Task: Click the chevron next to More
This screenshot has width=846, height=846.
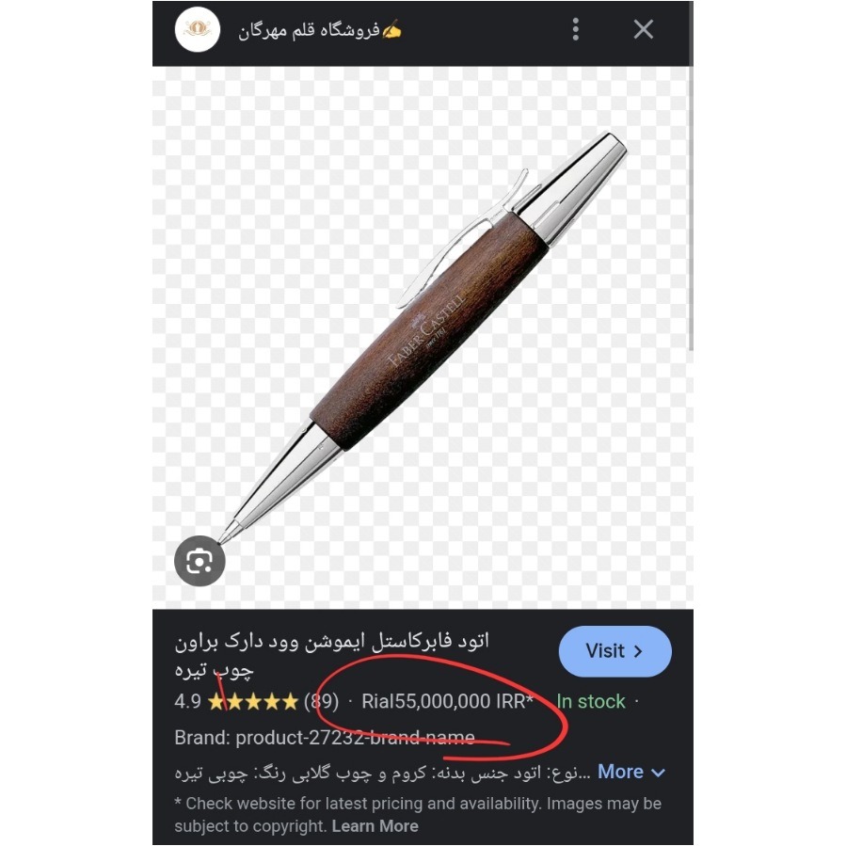Action: click(658, 773)
